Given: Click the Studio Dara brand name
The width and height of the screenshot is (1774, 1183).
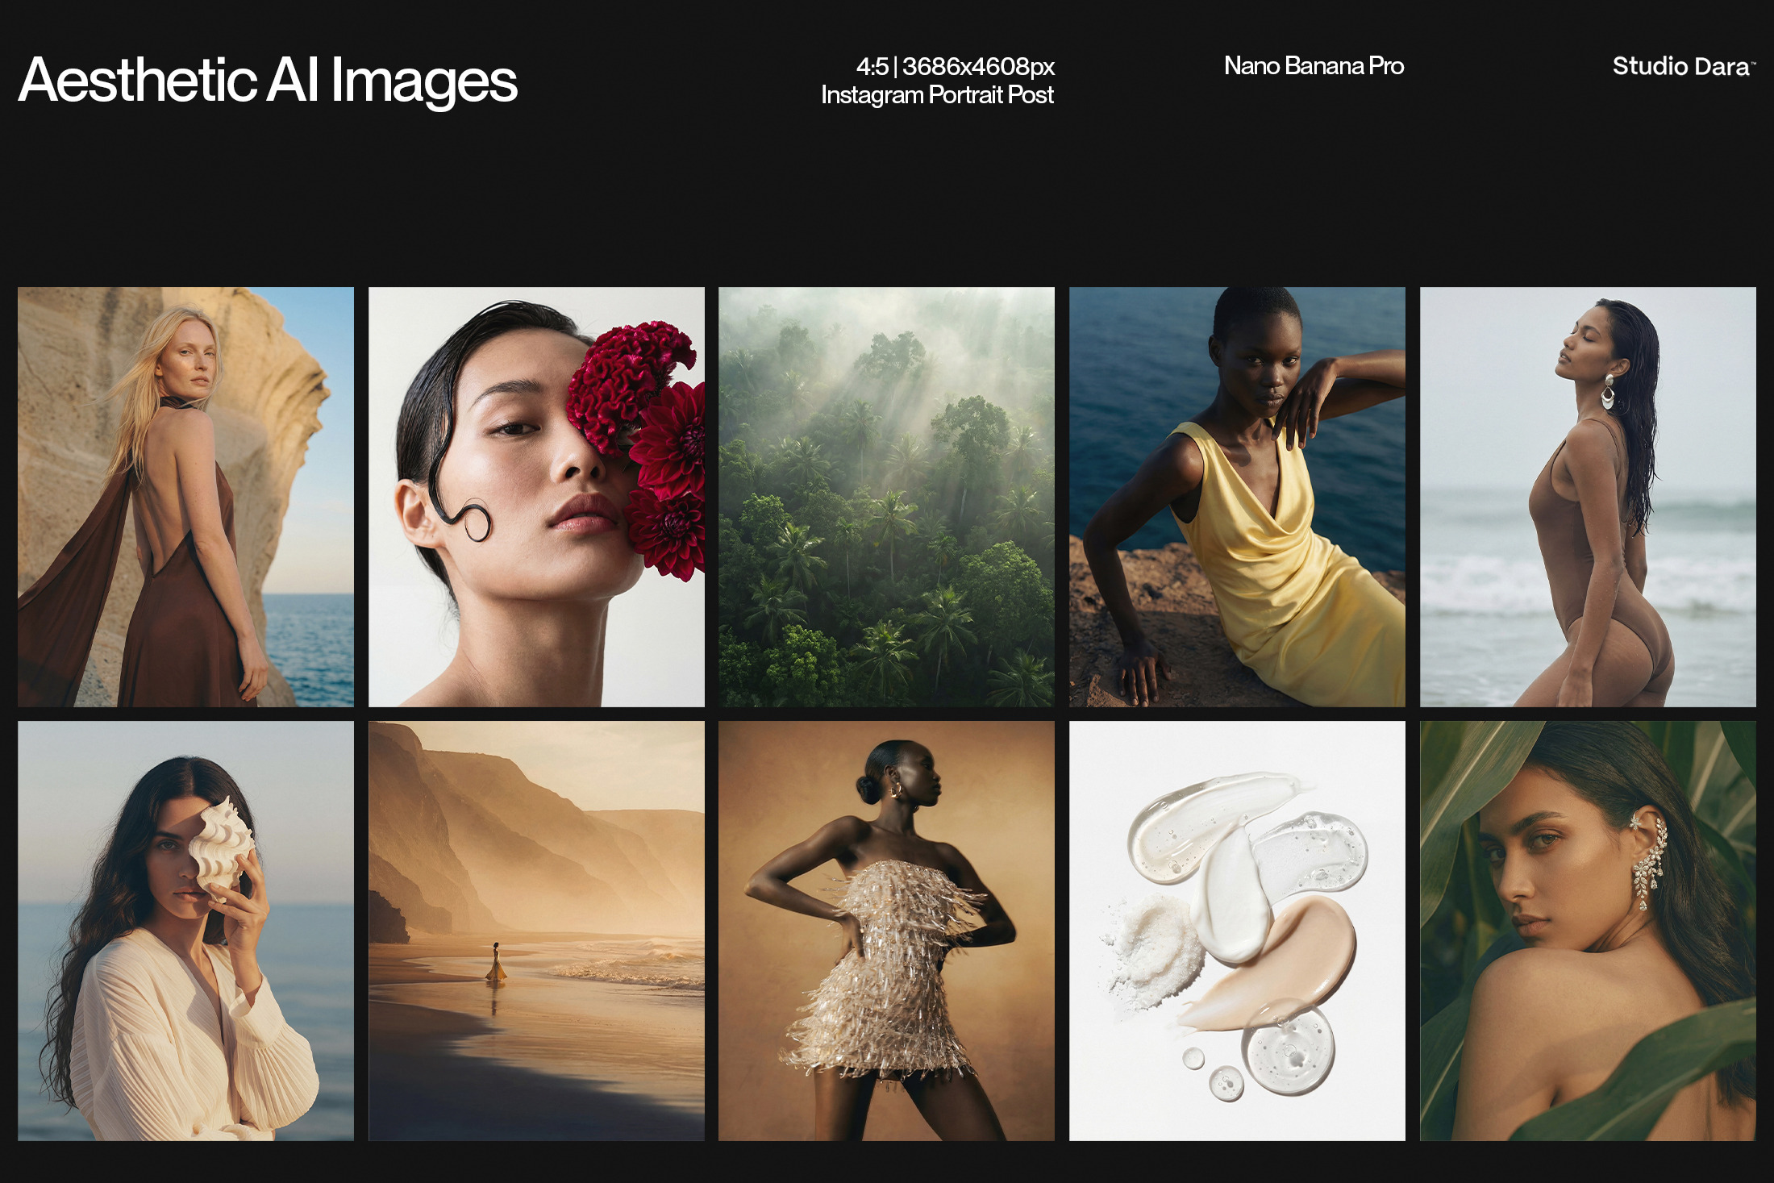Looking at the screenshot, I should [x=1681, y=66].
